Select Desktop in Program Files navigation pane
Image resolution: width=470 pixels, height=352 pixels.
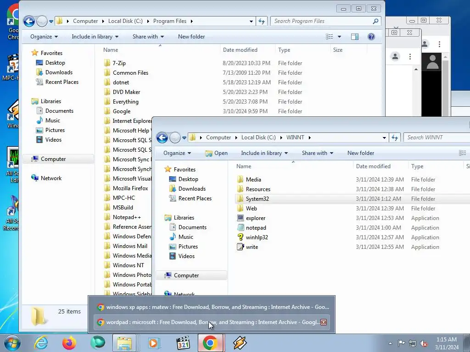click(55, 63)
